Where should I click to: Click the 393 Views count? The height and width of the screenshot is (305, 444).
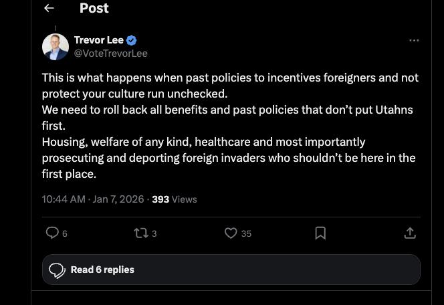(x=174, y=199)
